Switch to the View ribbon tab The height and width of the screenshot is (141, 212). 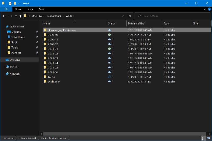click(42, 9)
